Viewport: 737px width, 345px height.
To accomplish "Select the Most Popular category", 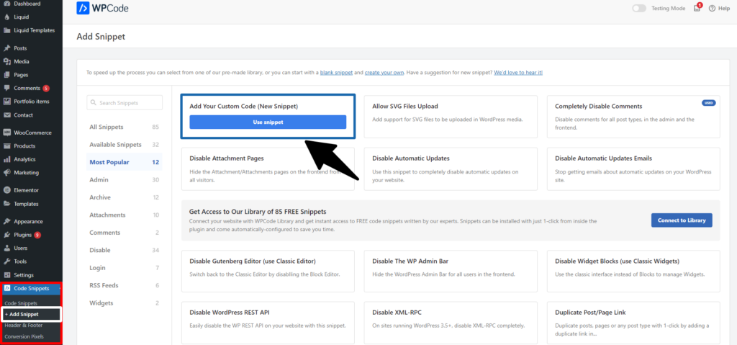I will pos(109,162).
